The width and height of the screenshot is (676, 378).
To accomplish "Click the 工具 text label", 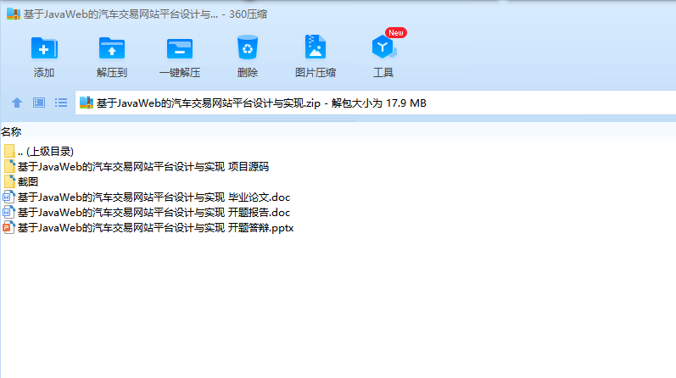I will pos(383,72).
